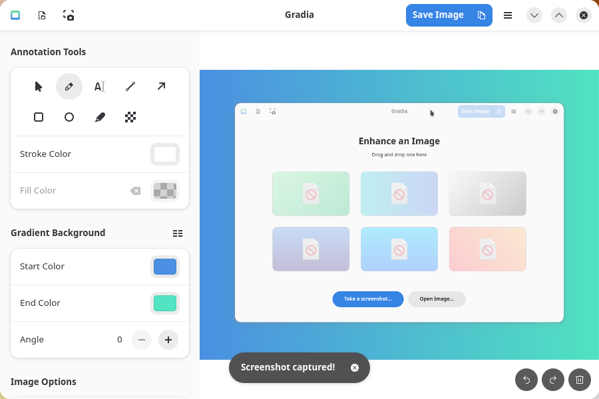This screenshot has height=399, width=599.
Task: Open the Stroke Color picker
Action: [x=165, y=154]
